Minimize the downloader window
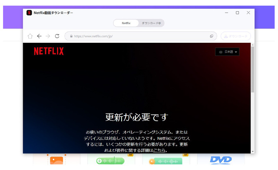The width and height of the screenshot is (278, 170). point(226,13)
